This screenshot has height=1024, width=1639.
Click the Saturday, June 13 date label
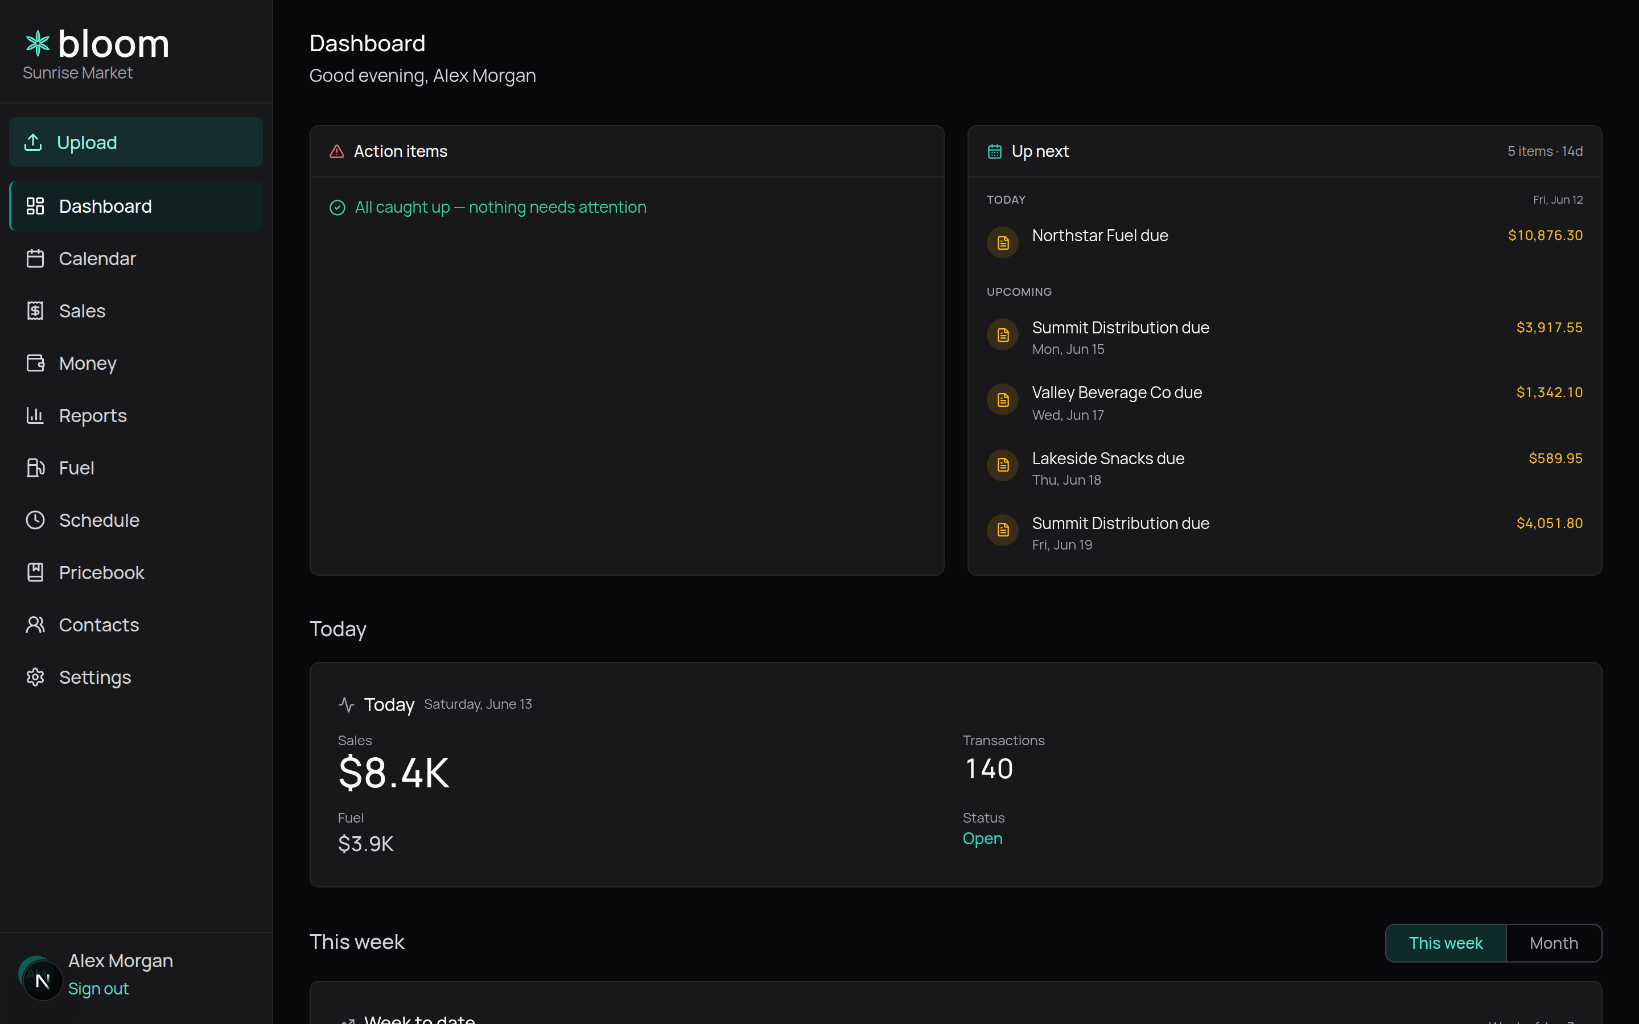pyautogui.click(x=477, y=704)
